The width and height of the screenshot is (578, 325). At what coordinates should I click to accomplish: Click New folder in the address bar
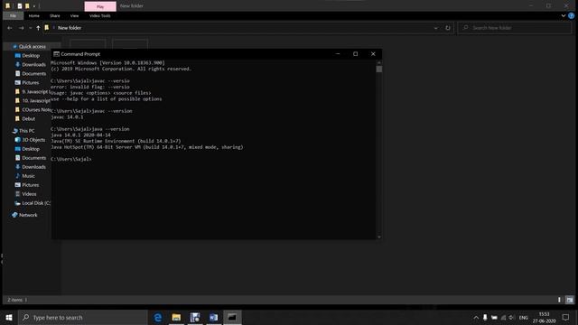[70, 28]
